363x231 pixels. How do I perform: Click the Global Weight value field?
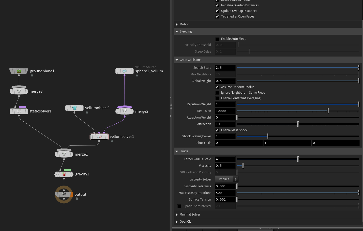click(225, 81)
